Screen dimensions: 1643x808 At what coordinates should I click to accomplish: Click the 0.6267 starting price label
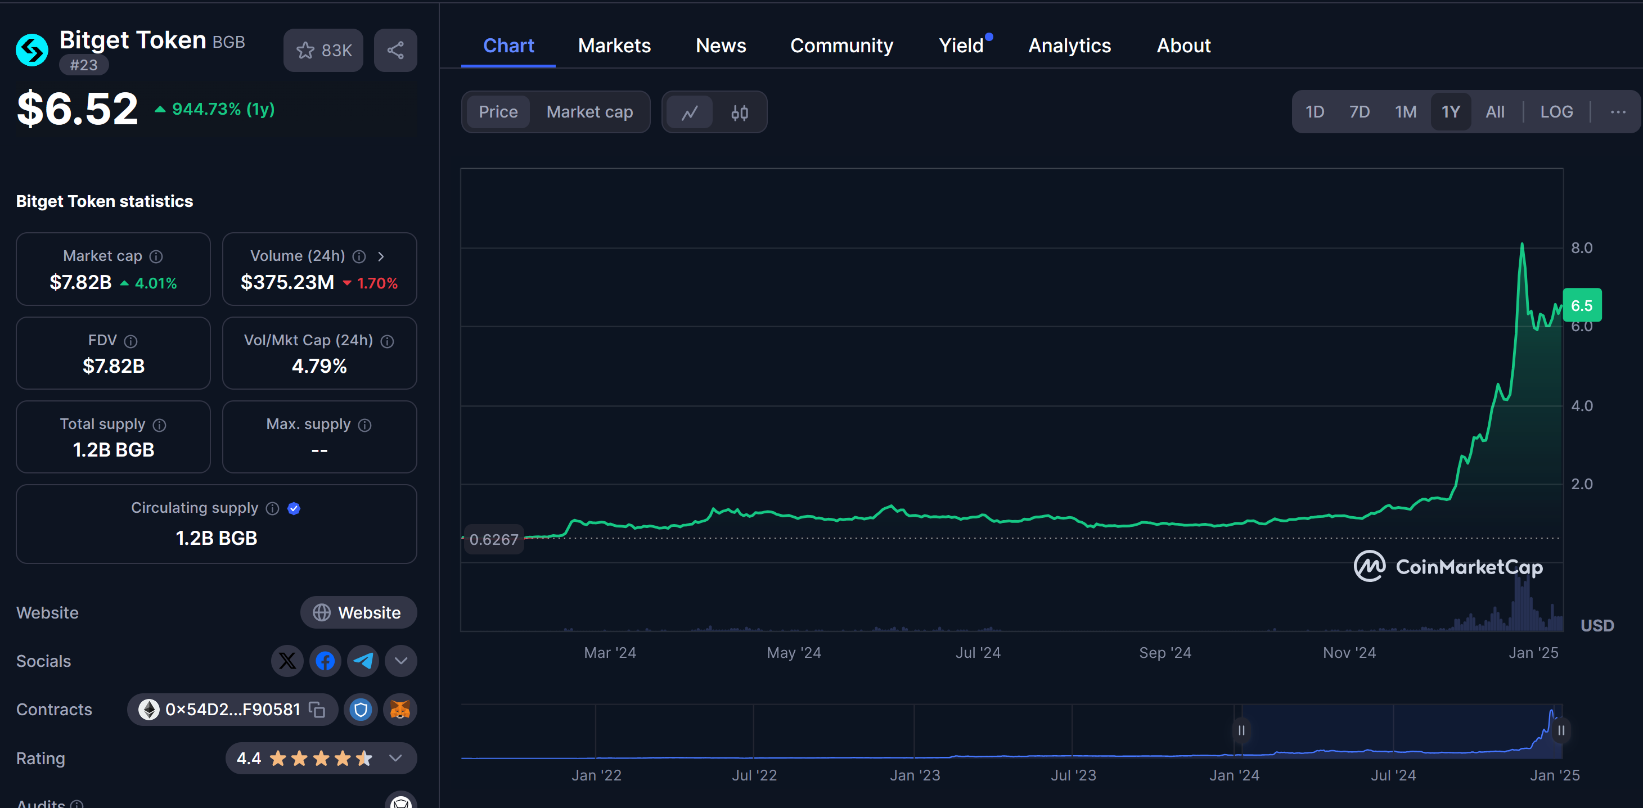pyautogui.click(x=494, y=540)
